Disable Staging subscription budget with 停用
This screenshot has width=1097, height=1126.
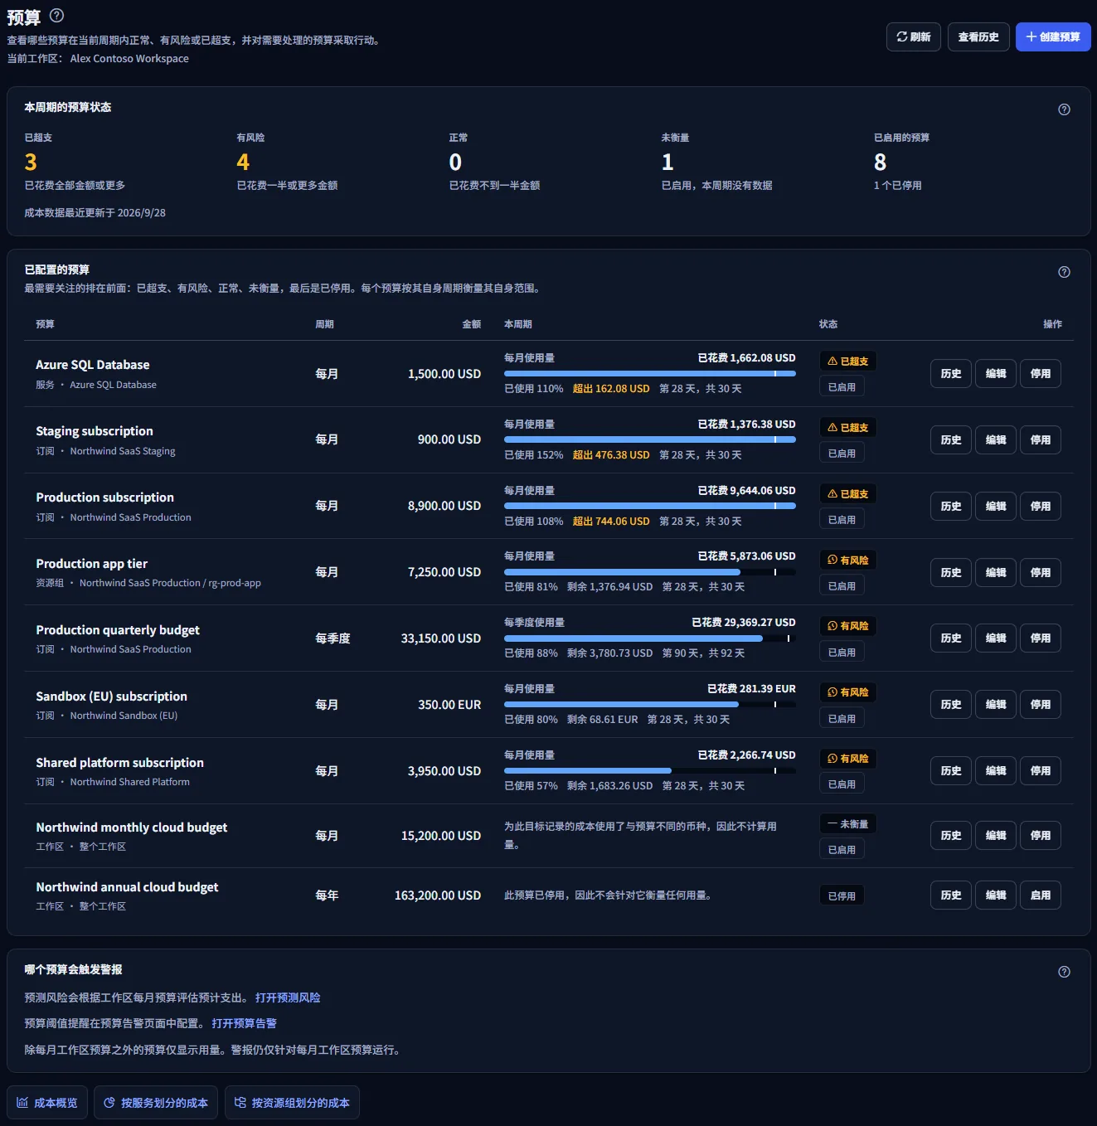pos(1041,440)
